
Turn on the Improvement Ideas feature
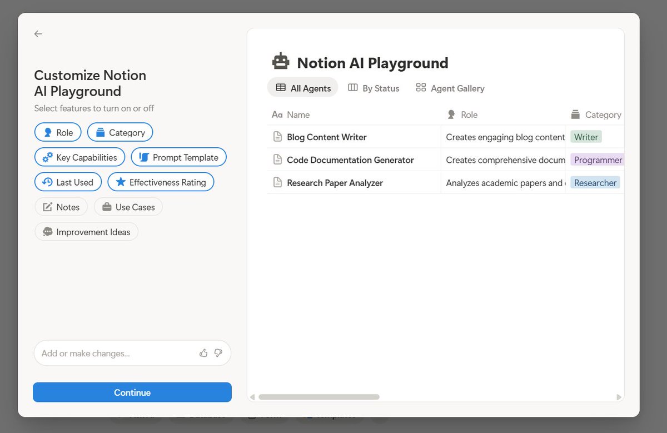tap(86, 232)
